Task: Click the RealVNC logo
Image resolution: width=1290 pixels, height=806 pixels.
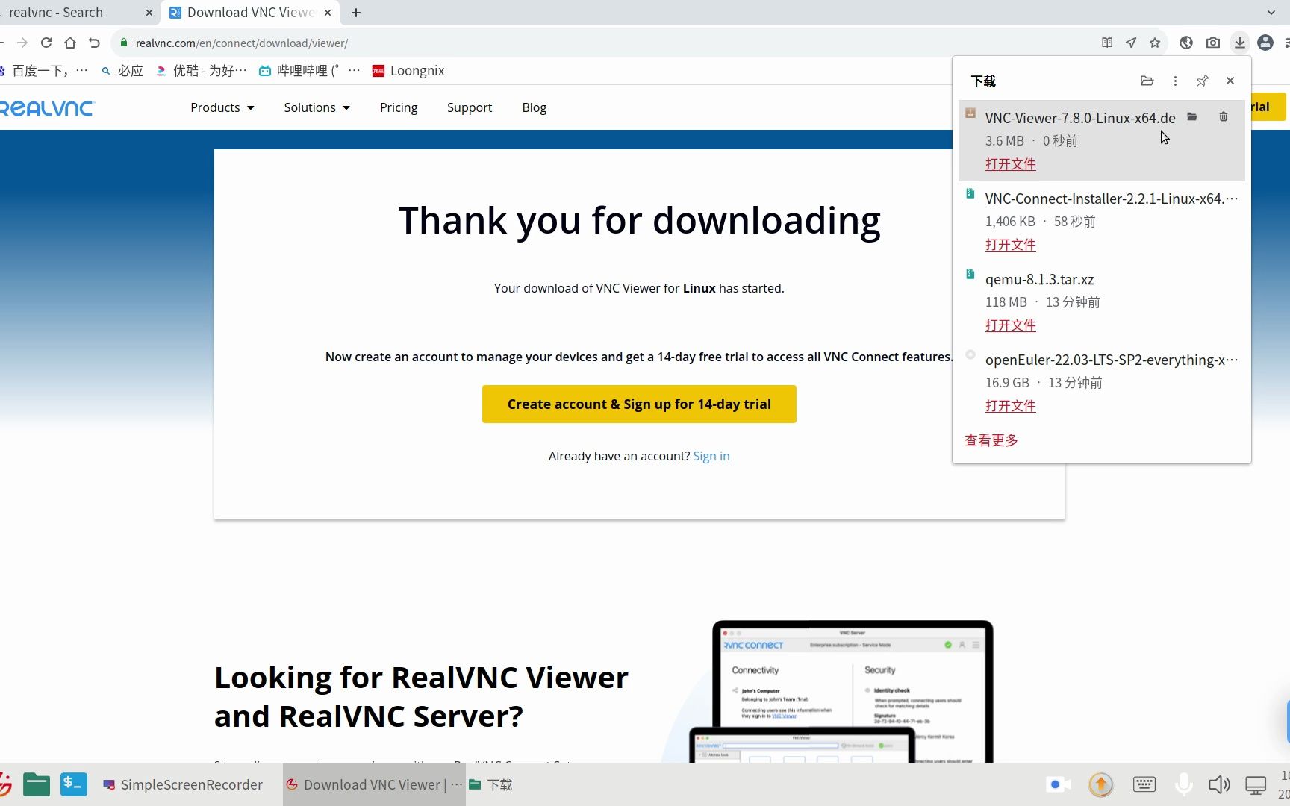Action: tap(47, 108)
